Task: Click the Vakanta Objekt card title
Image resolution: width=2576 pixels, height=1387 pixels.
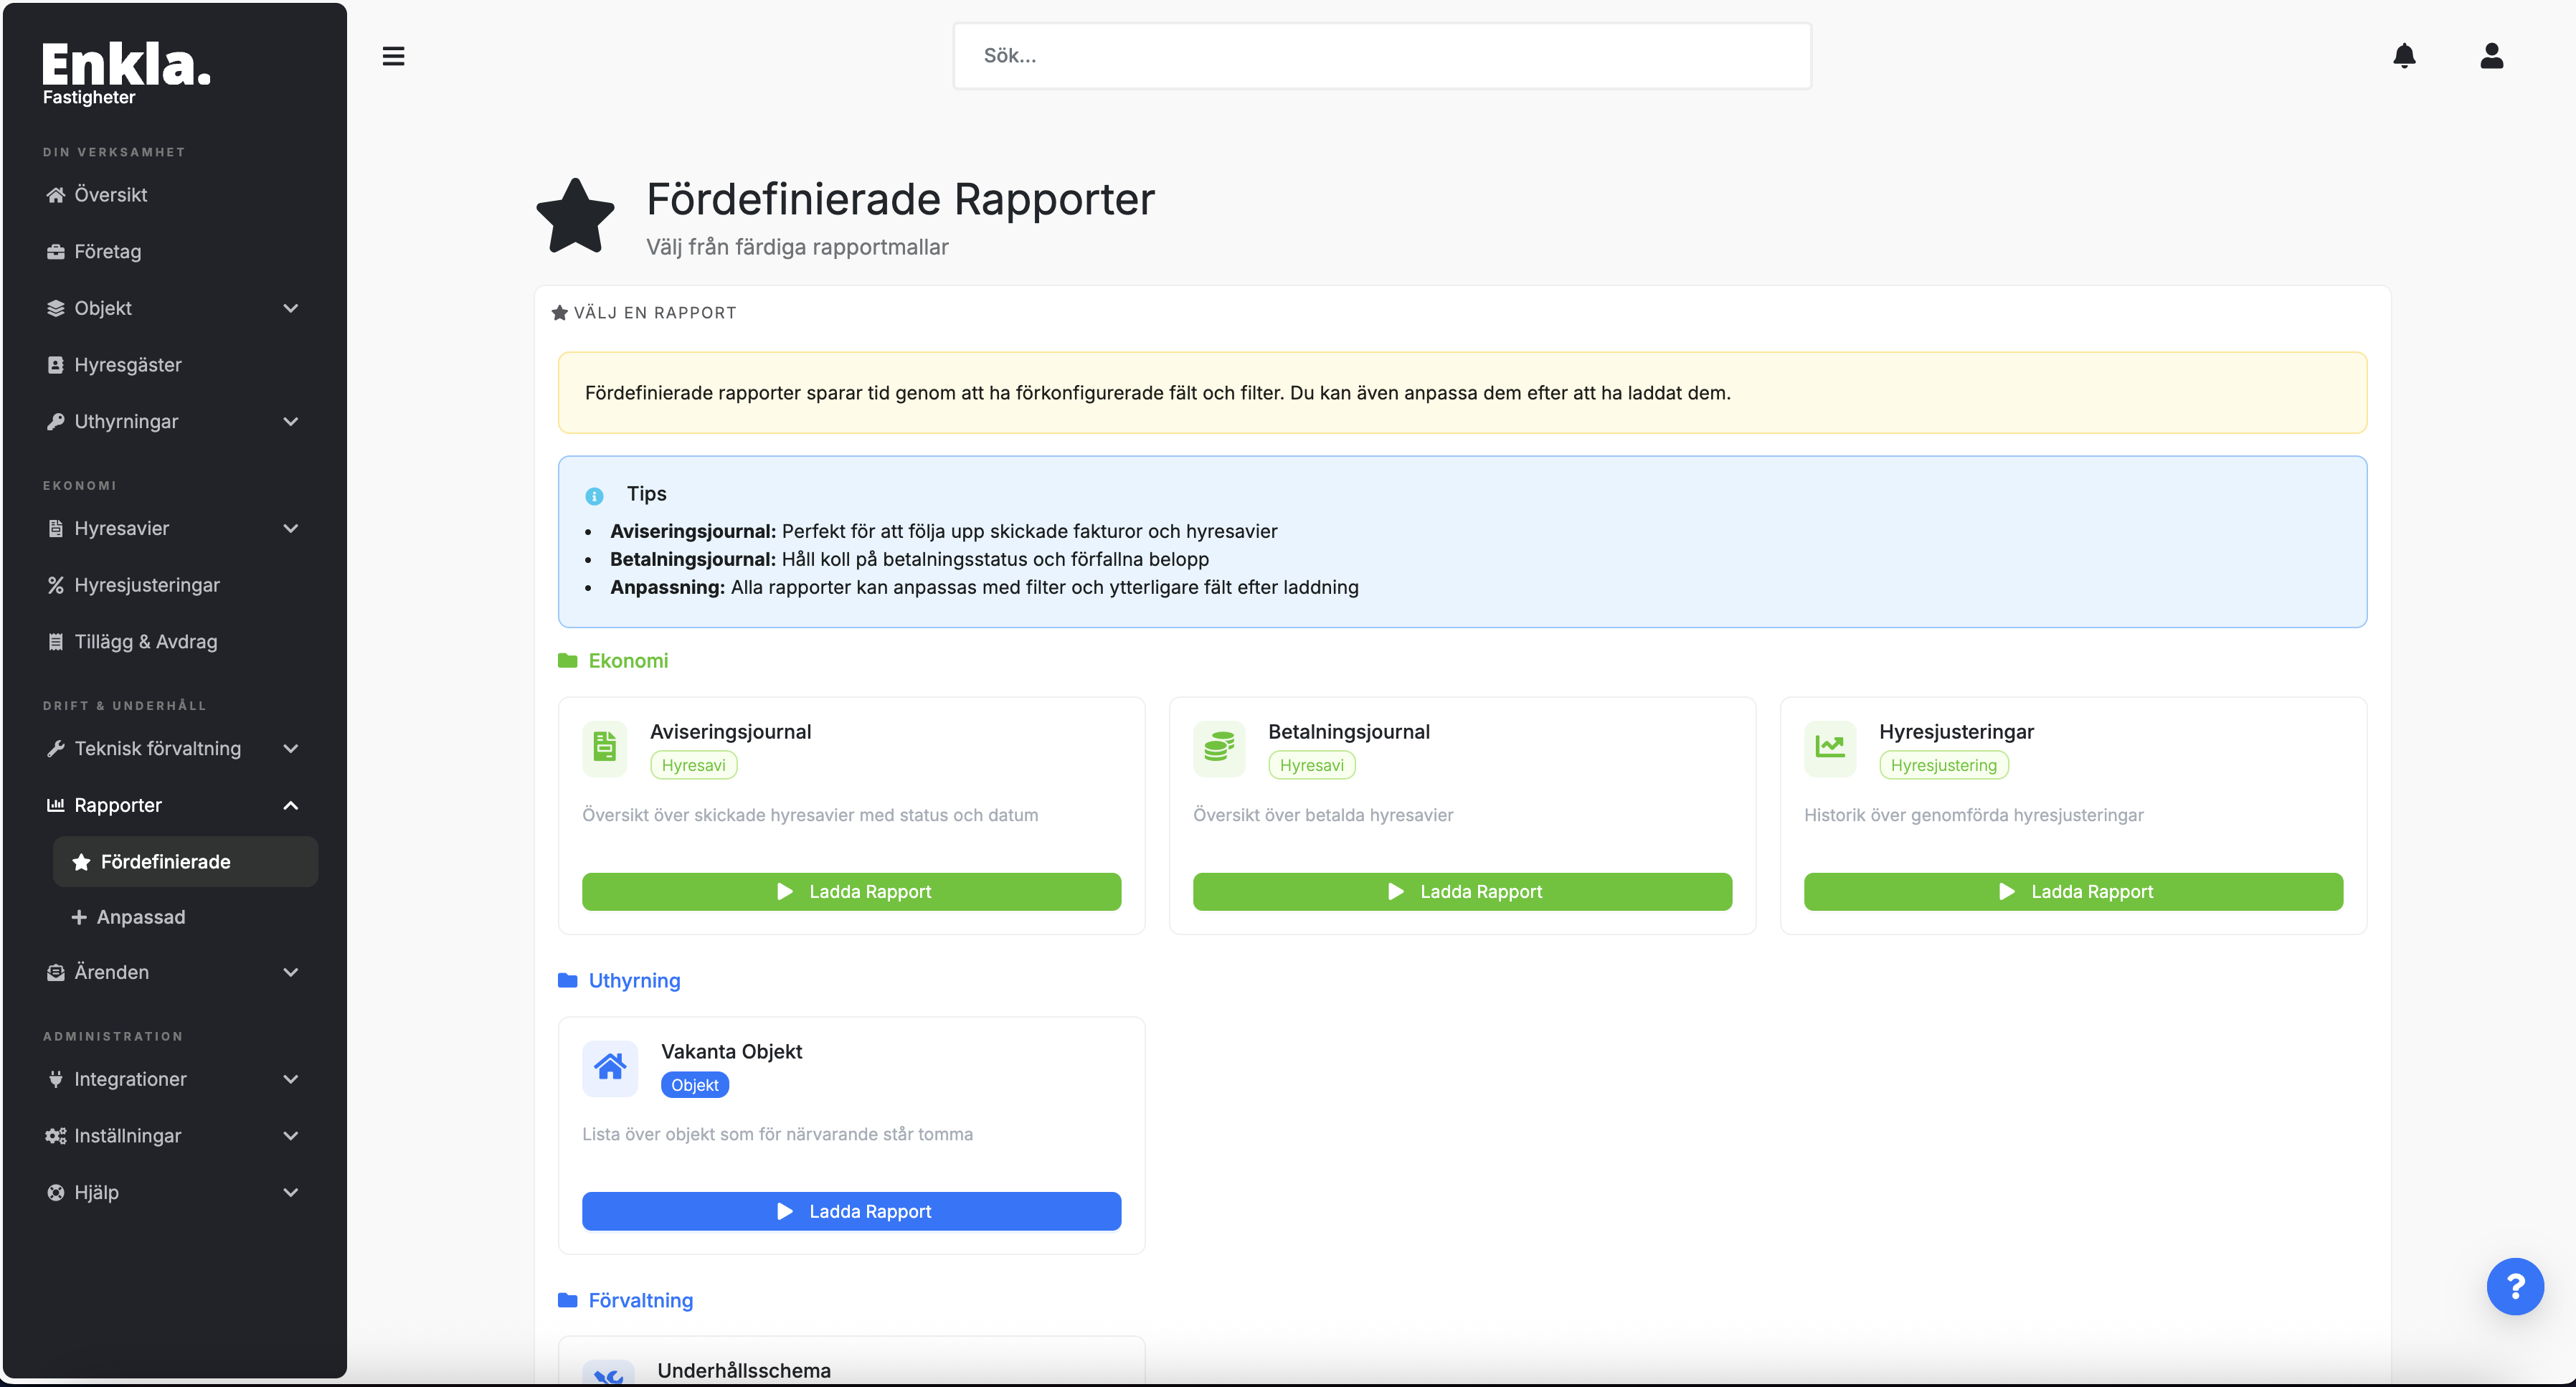Action: 731,1052
